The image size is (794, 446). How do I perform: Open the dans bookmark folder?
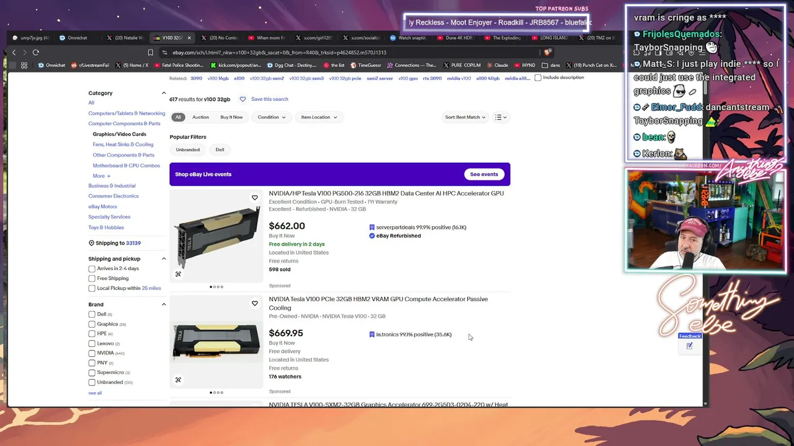click(x=551, y=65)
